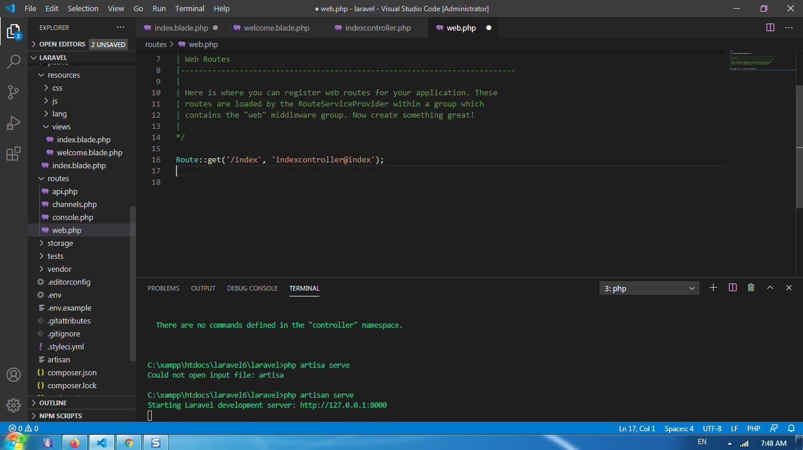Open the Selection menu
803x450 pixels.
tap(83, 8)
